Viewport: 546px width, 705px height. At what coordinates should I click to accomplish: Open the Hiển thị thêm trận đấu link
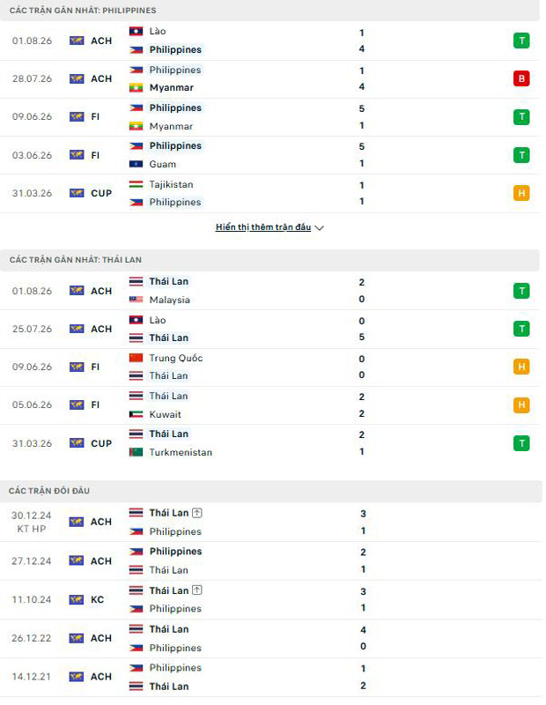click(x=263, y=227)
